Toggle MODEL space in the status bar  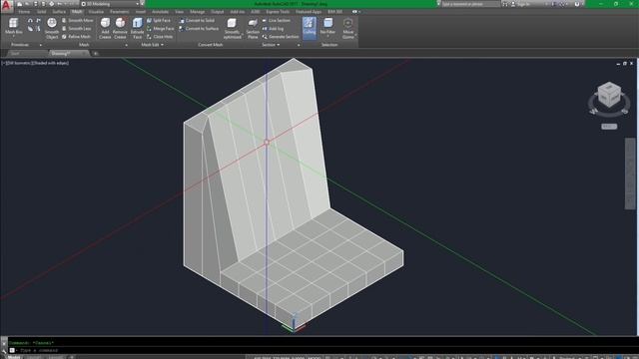[315, 357]
